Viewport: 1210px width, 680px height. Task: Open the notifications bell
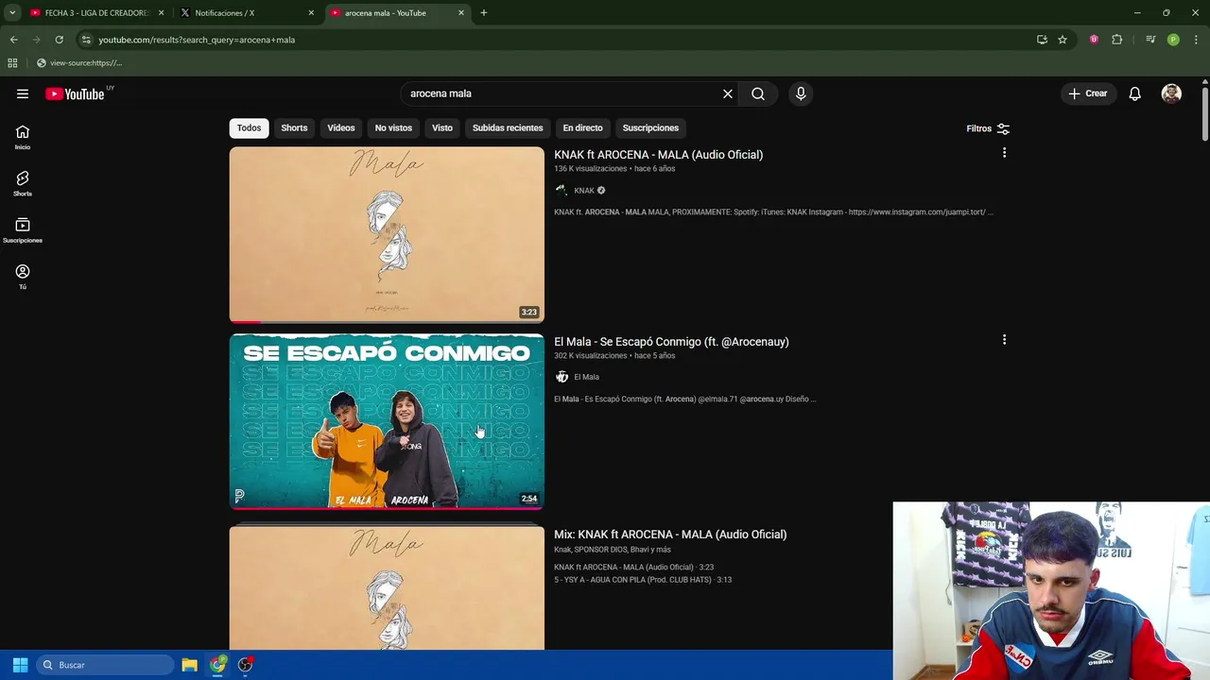pos(1135,93)
